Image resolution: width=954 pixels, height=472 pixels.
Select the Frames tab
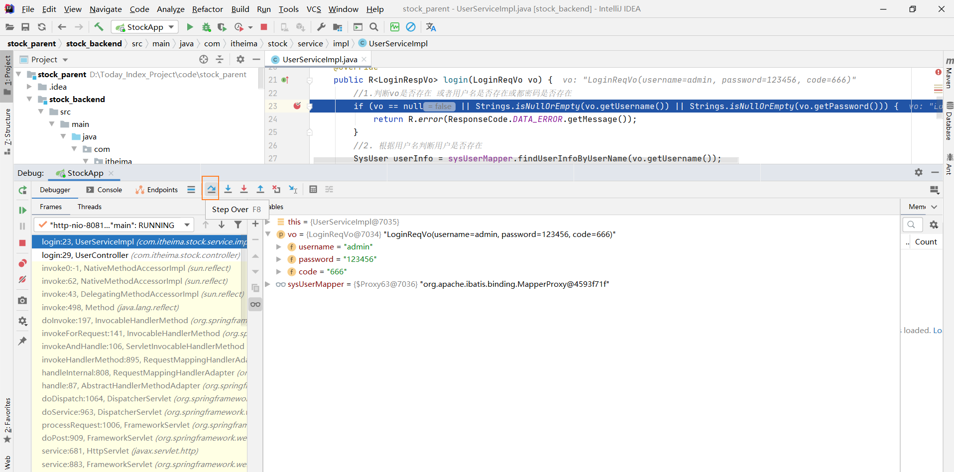point(51,207)
